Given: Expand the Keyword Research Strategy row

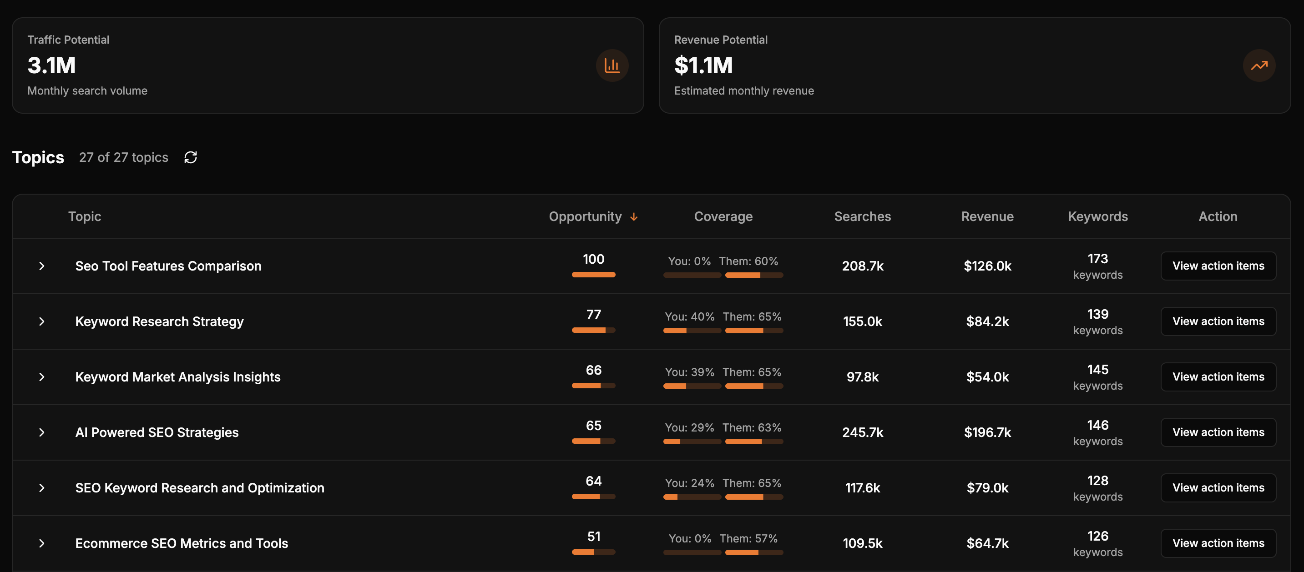Looking at the screenshot, I should pyautogui.click(x=42, y=321).
